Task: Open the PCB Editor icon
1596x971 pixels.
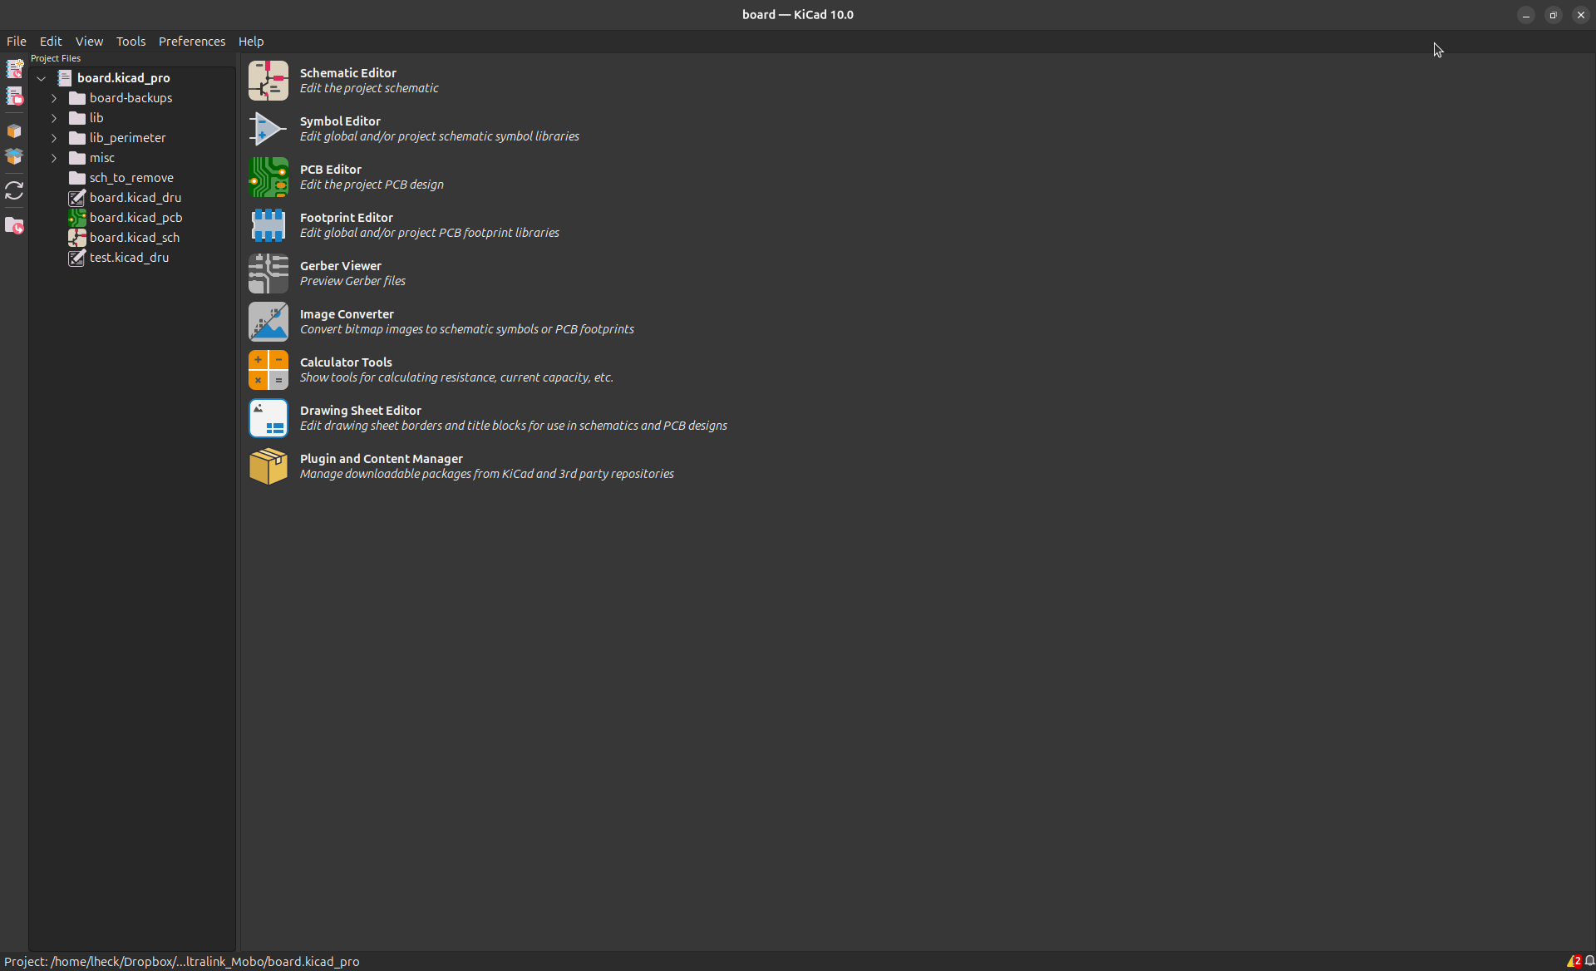Action: click(268, 177)
